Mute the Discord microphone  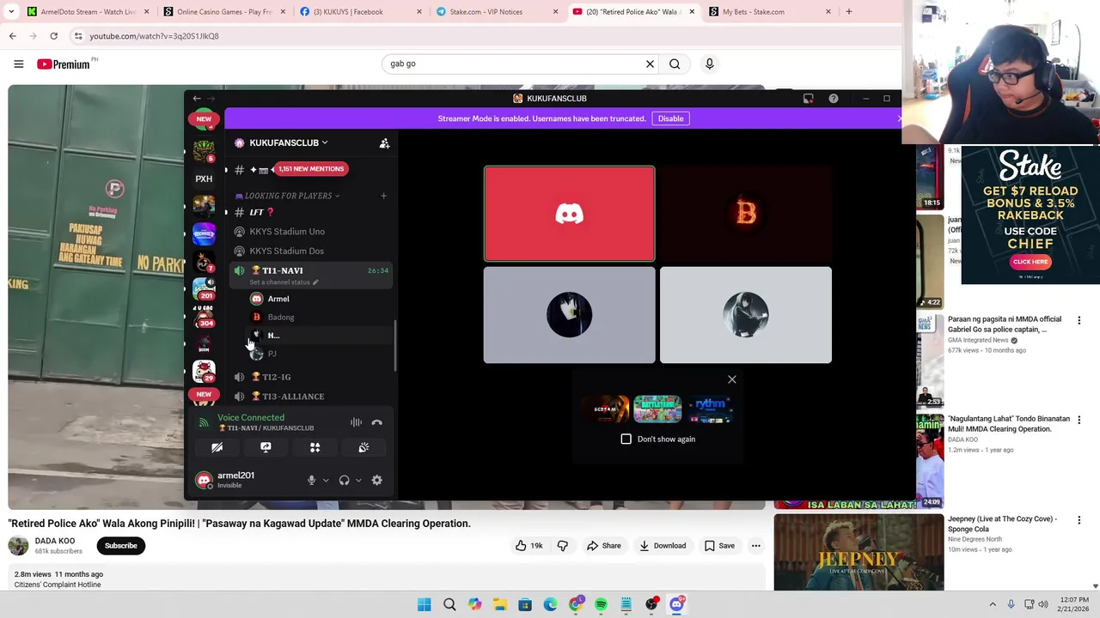[x=311, y=481]
